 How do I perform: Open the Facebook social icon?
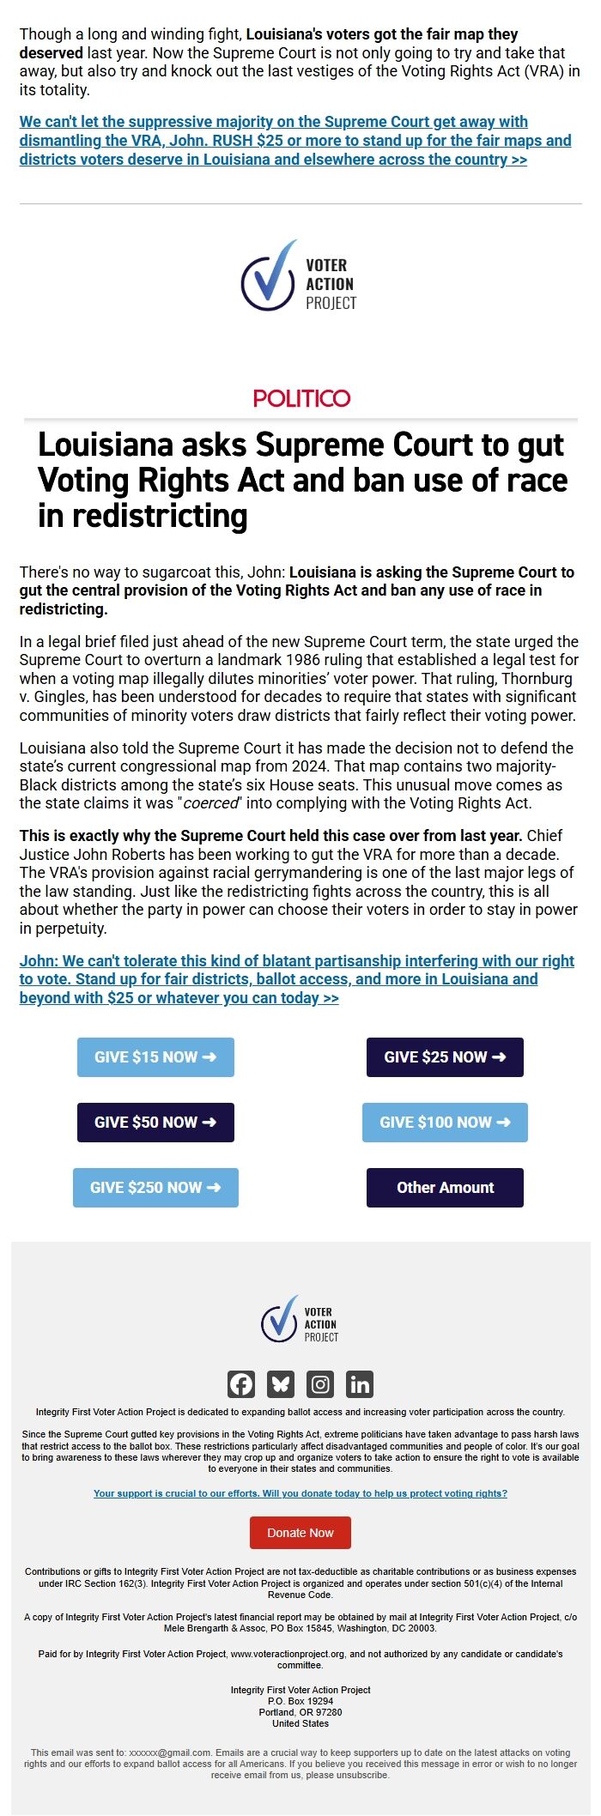click(x=241, y=1383)
